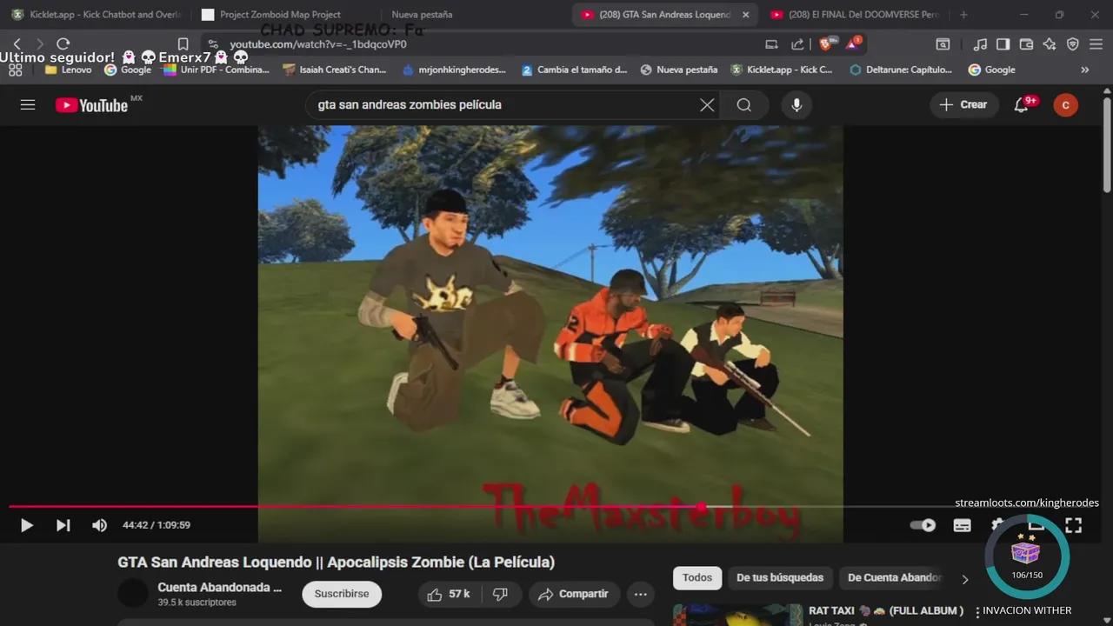
Task: Open the Brave Wallet icon
Action: coord(1026,44)
